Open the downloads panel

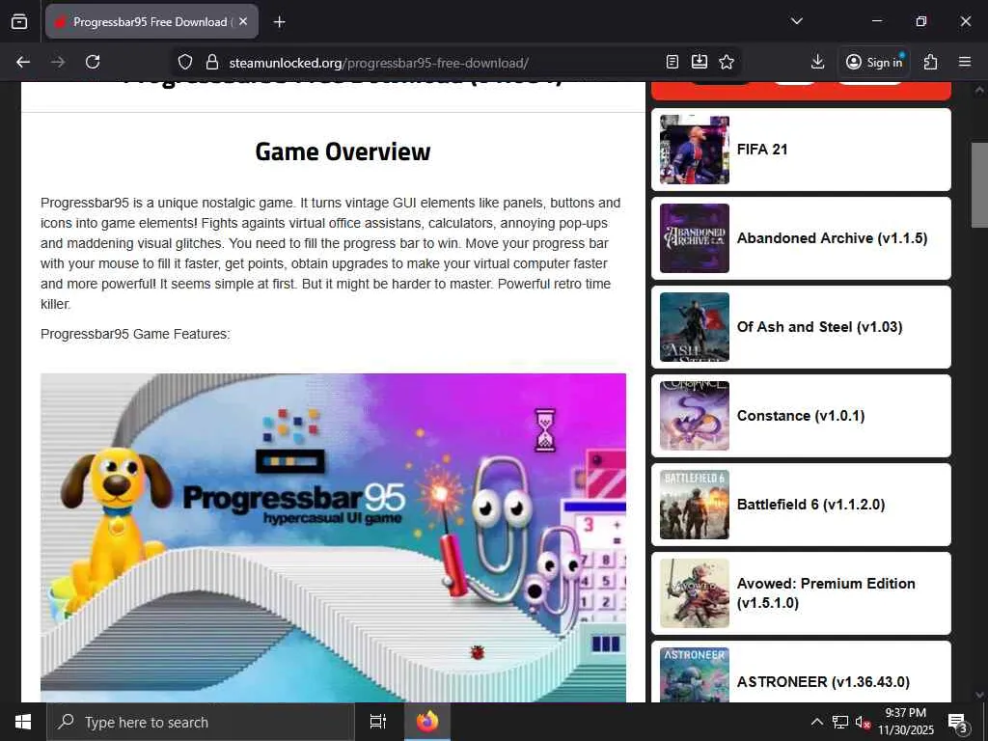pyautogui.click(x=817, y=62)
